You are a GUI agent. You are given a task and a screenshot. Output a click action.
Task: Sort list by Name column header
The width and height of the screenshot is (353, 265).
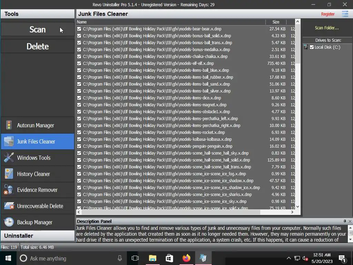[x=171, y=22]
